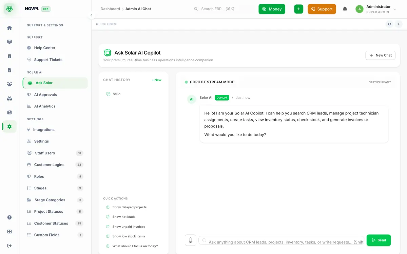
Task: Click the Dashboard breadcrumb link
Action: pos(110,9)
